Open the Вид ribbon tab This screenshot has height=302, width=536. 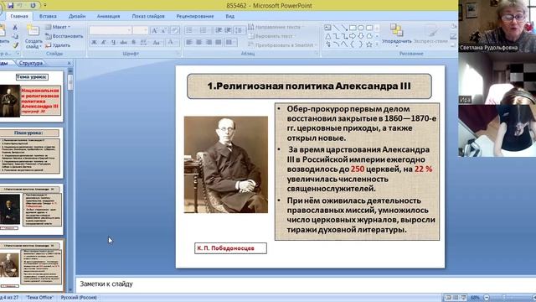coord(230,16)
